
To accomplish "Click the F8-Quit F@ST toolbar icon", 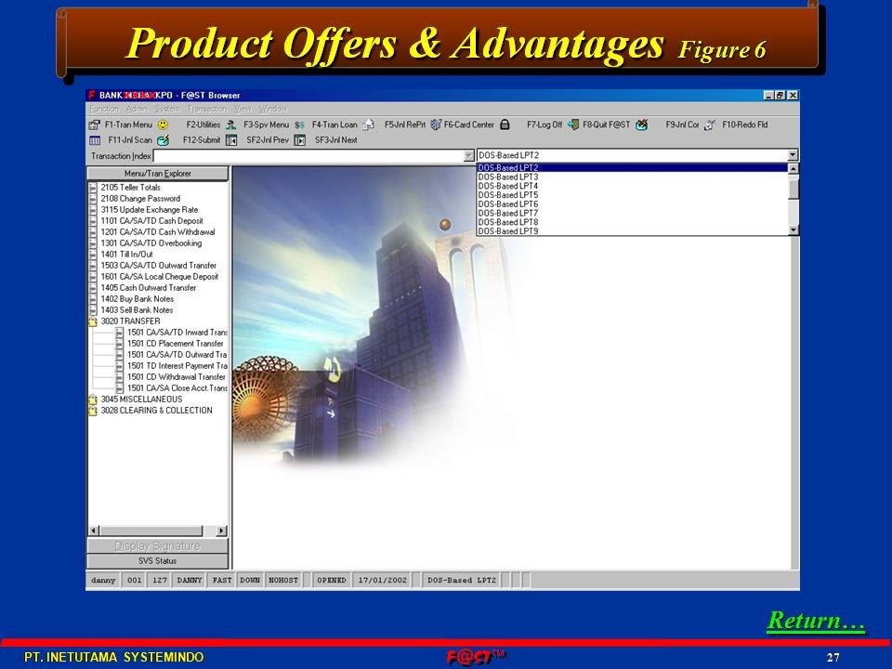I will (606, 125).
